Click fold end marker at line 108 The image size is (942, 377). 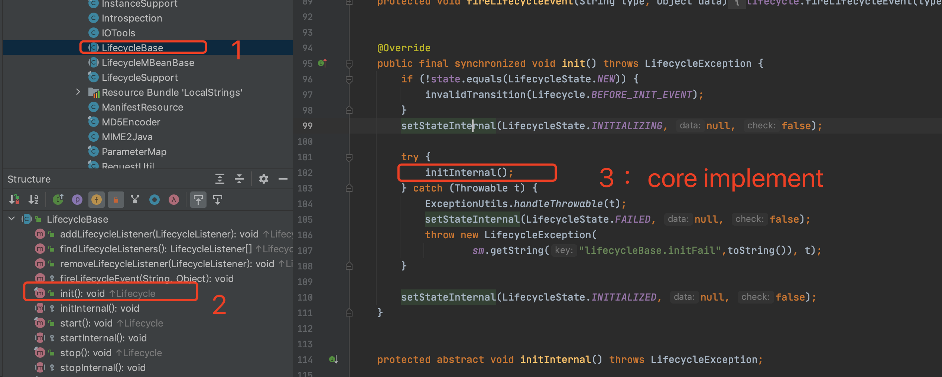click(x=349, y=266)
